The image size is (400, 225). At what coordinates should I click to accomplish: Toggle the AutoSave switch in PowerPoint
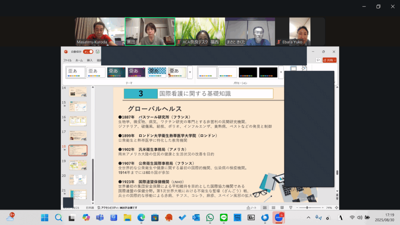click(88, 52)
